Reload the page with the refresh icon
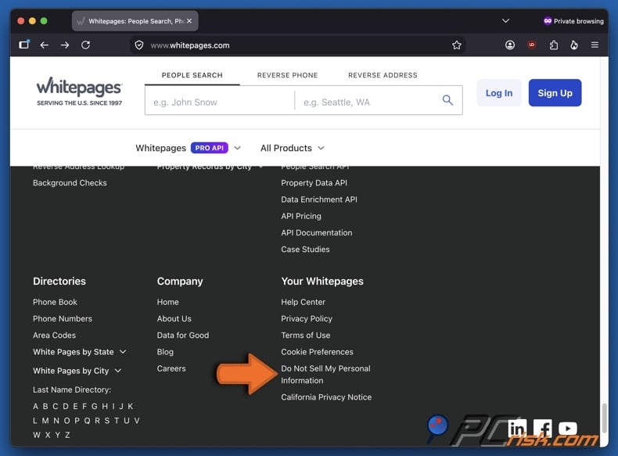The width and height of the screenshot is (618, 456). pyautogui.click(x=85, y=45)
